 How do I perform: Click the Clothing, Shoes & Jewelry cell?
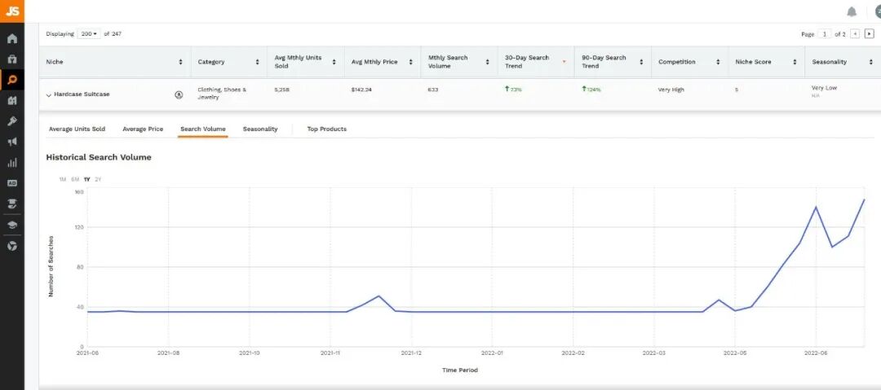point(222,94)
